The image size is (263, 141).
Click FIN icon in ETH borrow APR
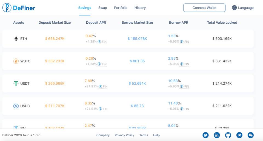pos(182,42)
